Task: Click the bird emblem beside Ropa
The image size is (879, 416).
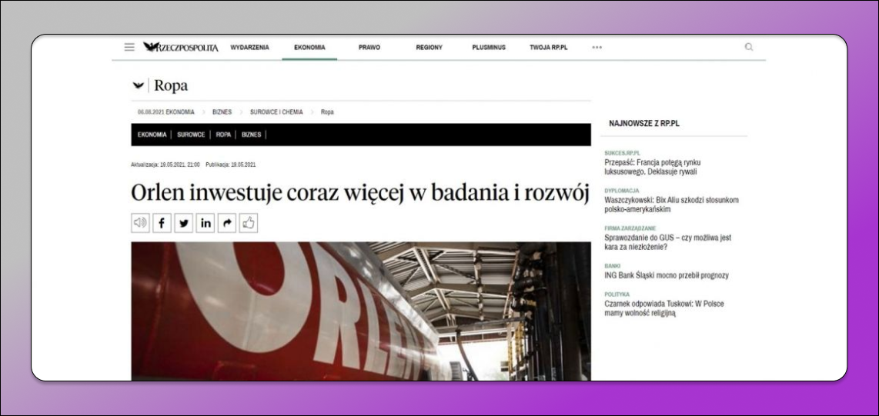Action: pyautogui.click(x=139, y=85)
